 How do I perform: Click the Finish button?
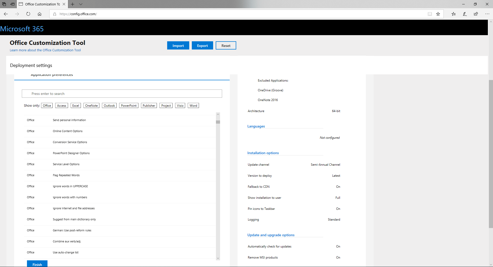click(x=37, y=264)
